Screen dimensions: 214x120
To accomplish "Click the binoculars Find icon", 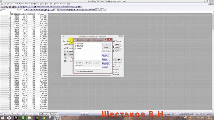I will [x=35, y=7].
